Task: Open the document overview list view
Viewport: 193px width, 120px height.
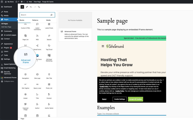Action: tap(39, 7)
